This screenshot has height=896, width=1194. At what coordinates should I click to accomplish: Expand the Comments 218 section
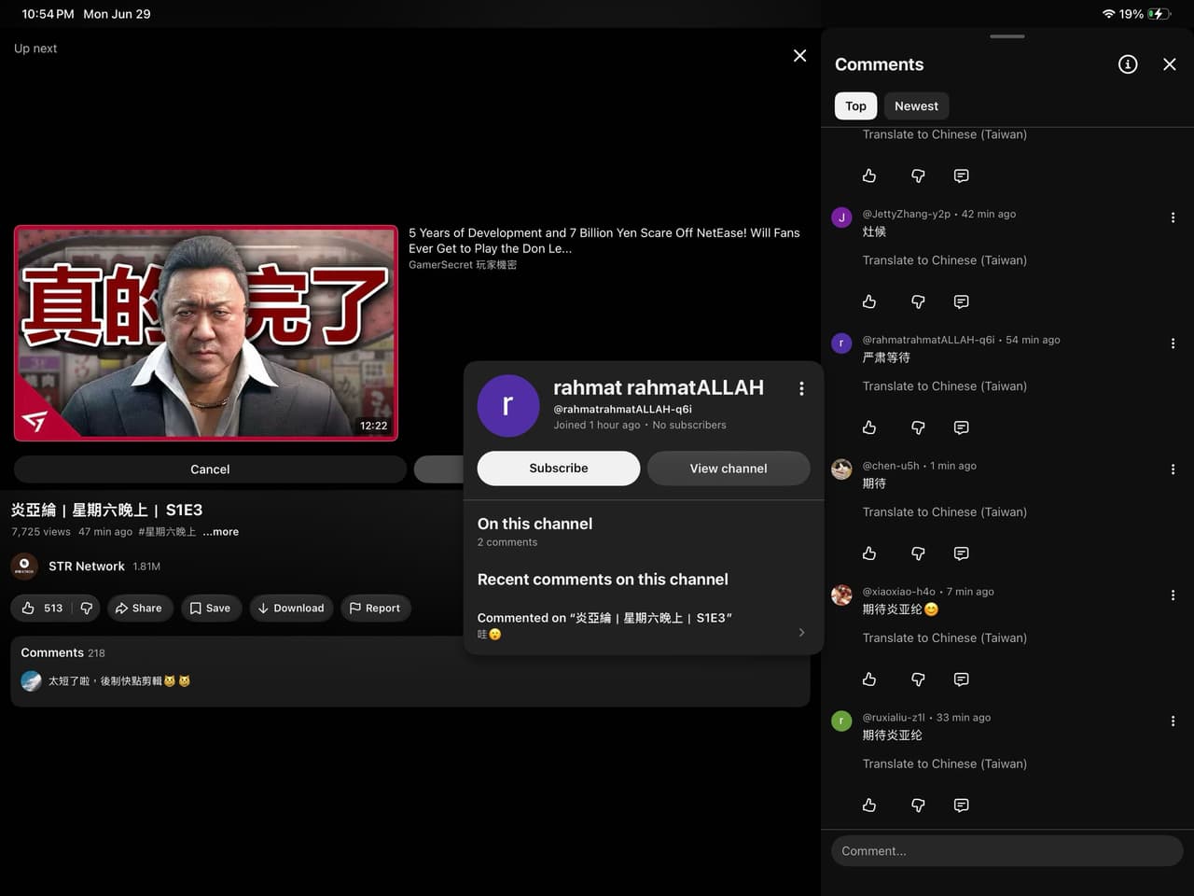(410, 671)
